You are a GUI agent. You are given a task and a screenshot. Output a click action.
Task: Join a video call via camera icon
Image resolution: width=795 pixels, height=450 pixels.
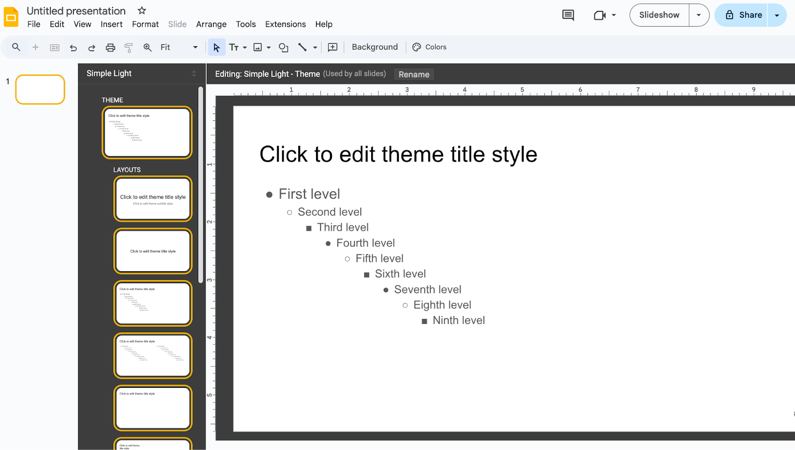coord(599,15)
